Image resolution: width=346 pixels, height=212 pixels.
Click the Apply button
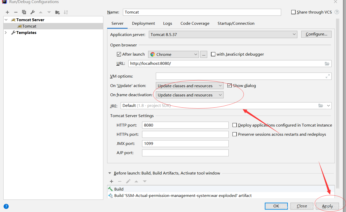tap(327, 206)
